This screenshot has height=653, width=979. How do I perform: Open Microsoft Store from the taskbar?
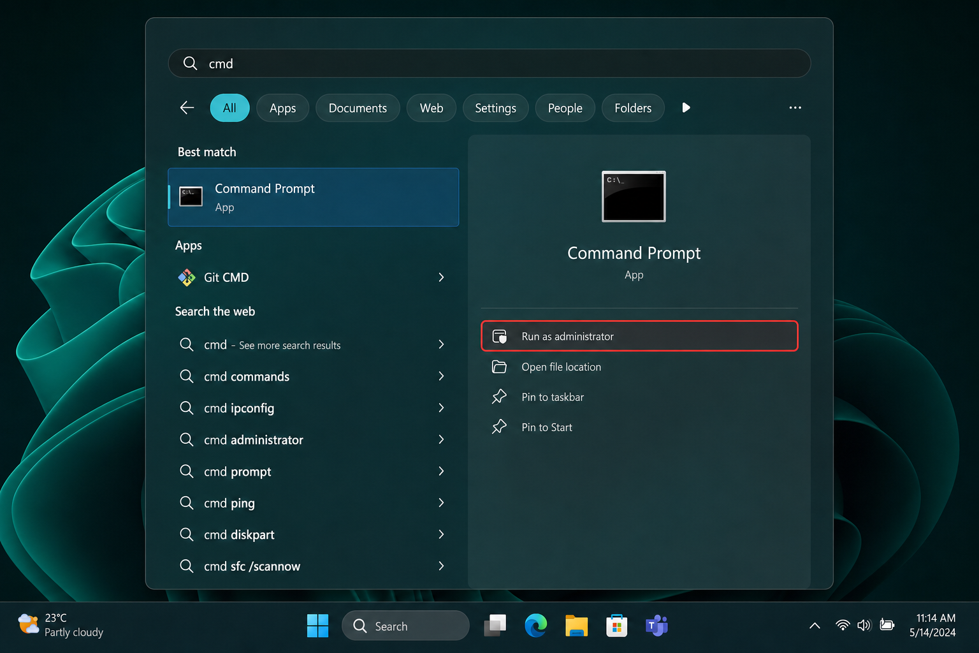click(x=616, y=626)
